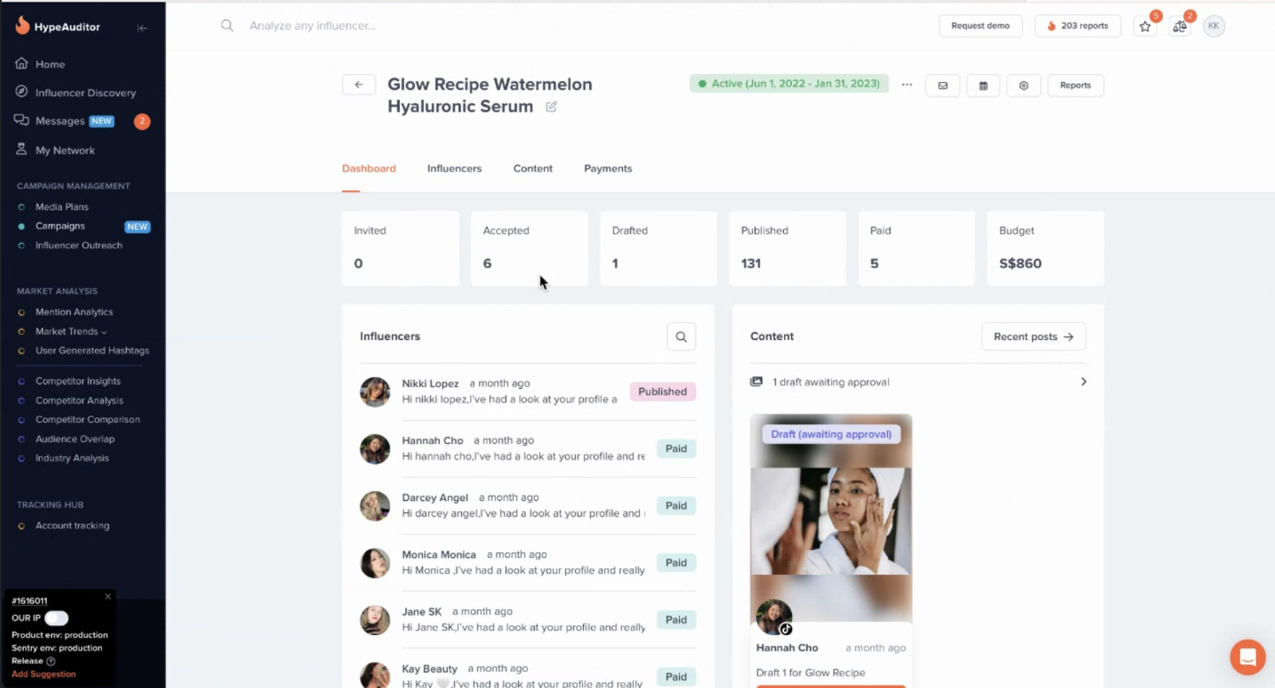The image size is (1275, 688).
Task: Click the Home icon in sidebar
Action: 22,63
